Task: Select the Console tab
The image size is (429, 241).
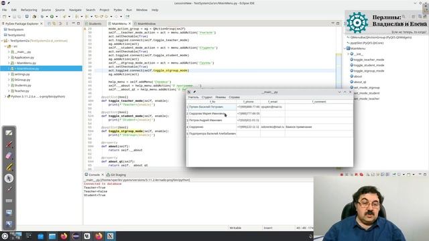Action: [94, 175]
